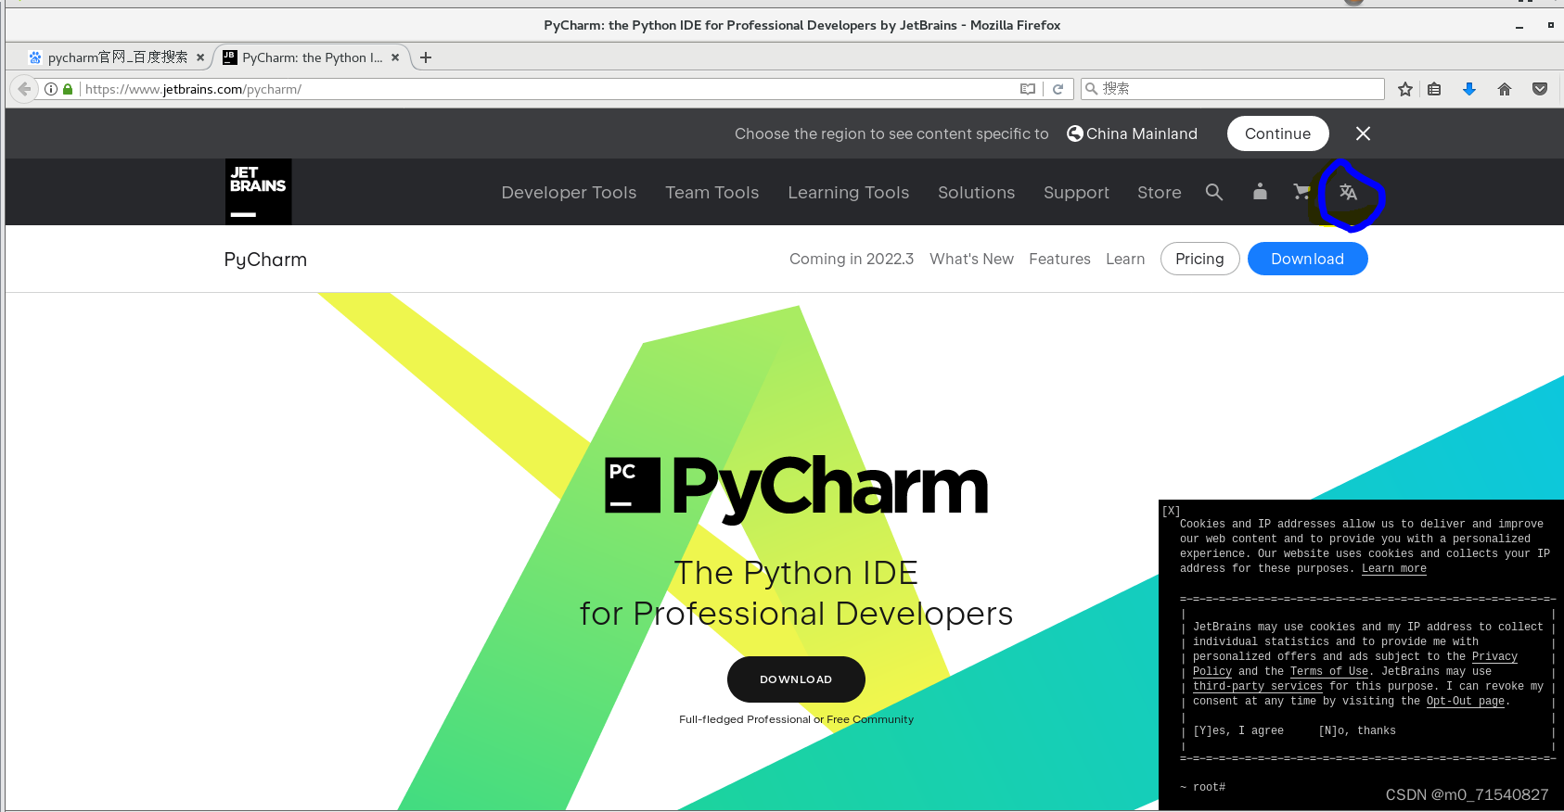Open Team Tools menu
Viewport: 1564px width, 812px height.
click(712, 193)
